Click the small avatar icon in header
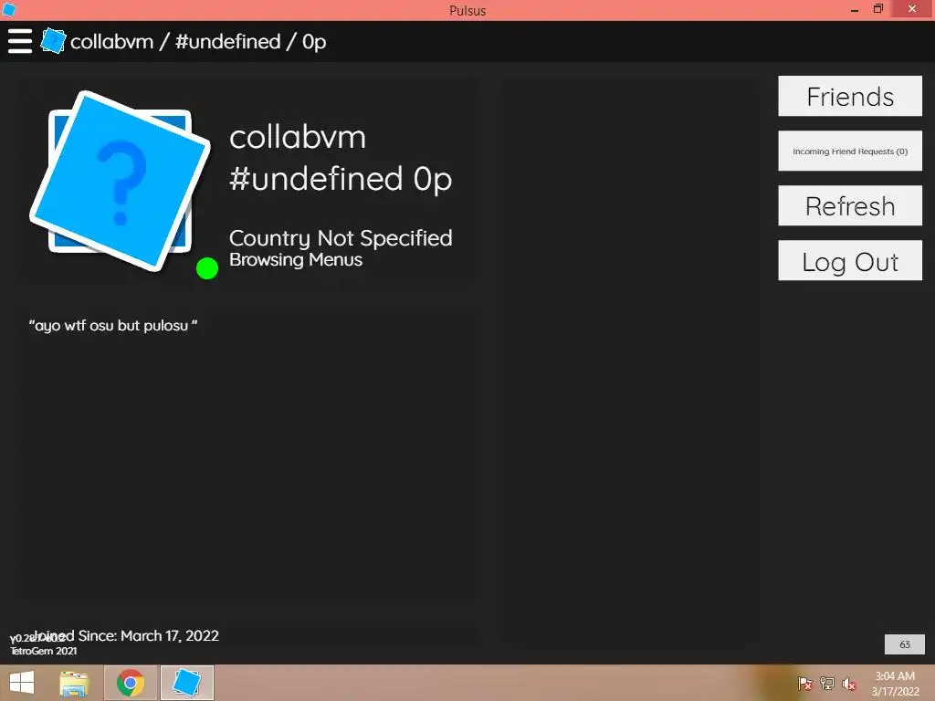The width and height of the screenshot is (935, 701). pos(53,41)
